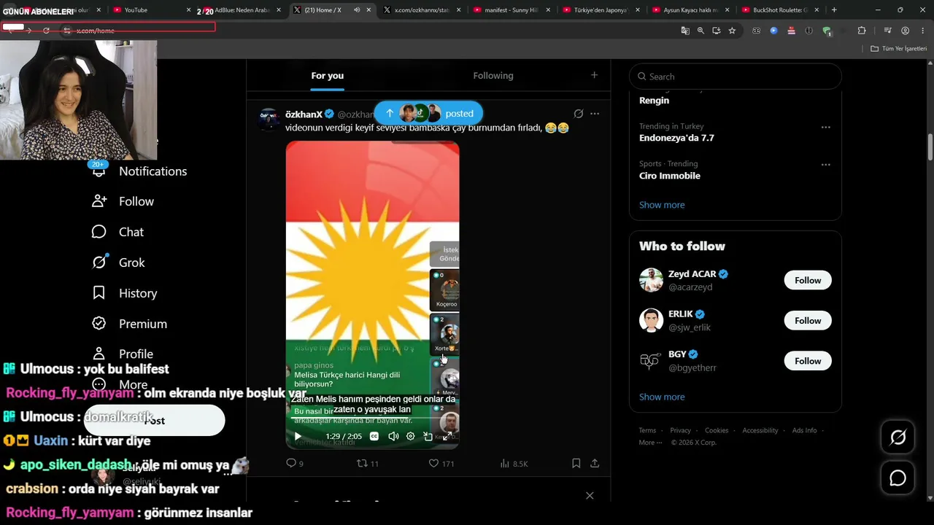Open the Grok explain icon on özkhanX post
This screenshot has width=934, height=525.
579,114
